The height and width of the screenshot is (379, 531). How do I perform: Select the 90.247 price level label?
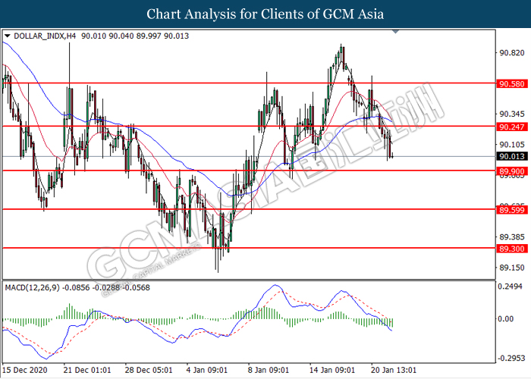tap(512, 127)
